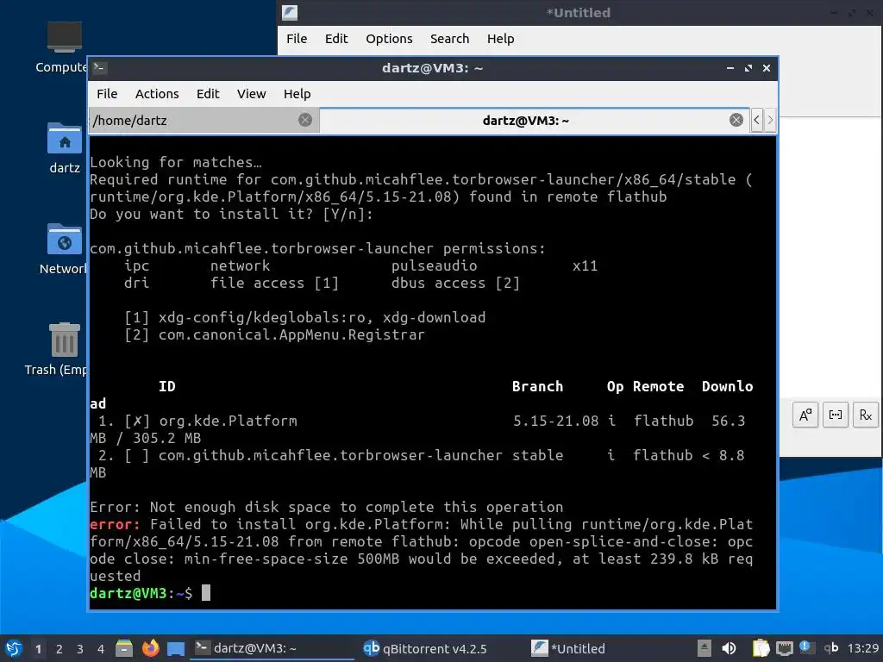Screen dimensions: 883x662
Task: Open the terminal Edit menu
Action: click(207, 94)
